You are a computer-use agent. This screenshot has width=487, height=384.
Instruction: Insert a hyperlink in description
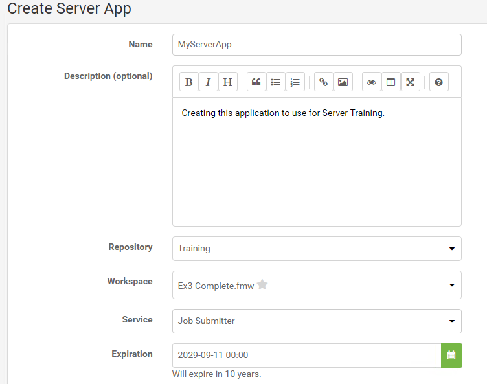click(324, 82)
